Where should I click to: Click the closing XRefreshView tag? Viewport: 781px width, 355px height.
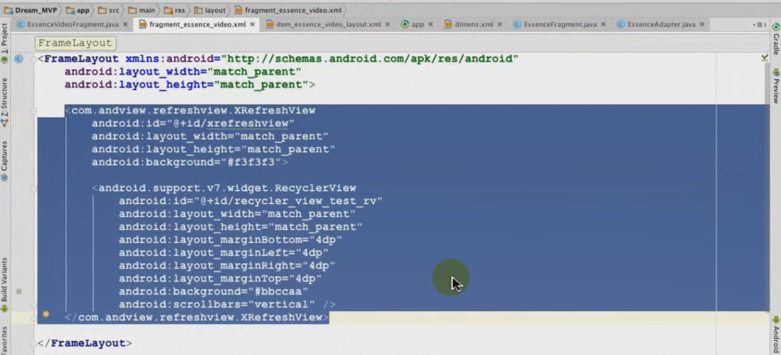tap(197, 317)
